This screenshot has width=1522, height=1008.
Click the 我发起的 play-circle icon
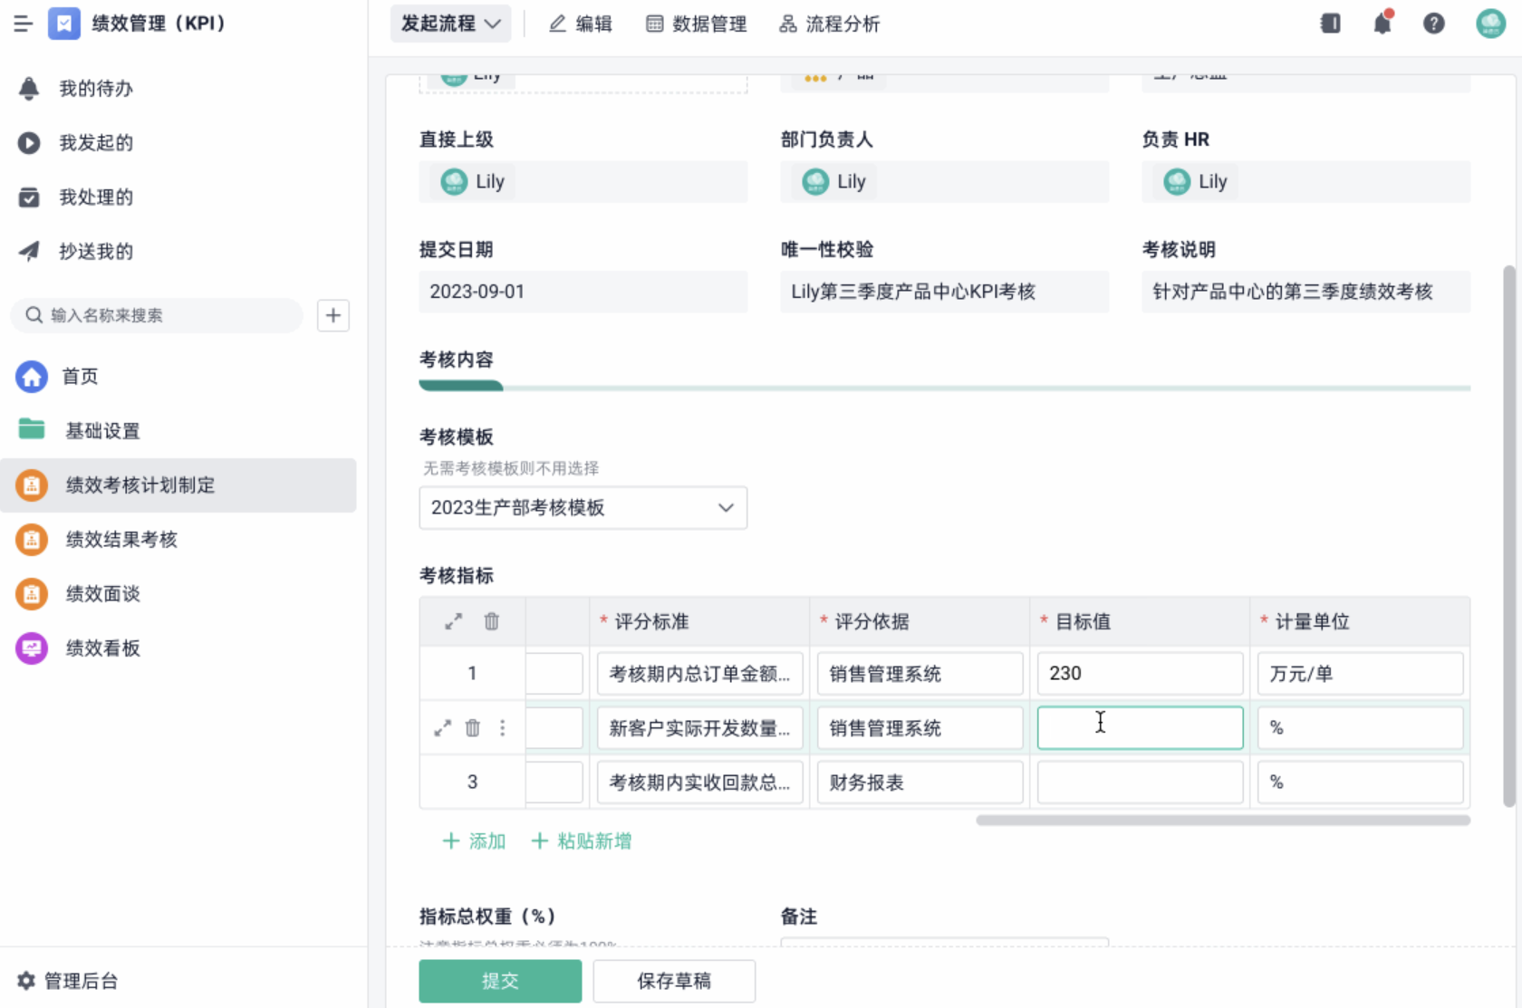pyautogui.click(x=29, y=142)
